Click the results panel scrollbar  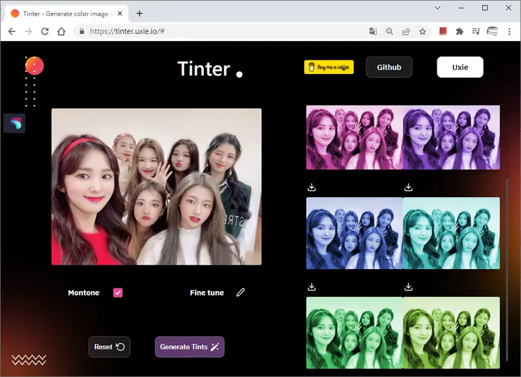point(507,269)
